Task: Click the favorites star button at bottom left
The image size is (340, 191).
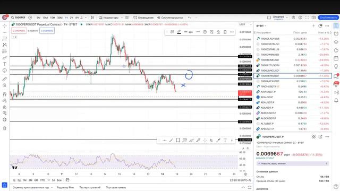Action: coord(5,185)
